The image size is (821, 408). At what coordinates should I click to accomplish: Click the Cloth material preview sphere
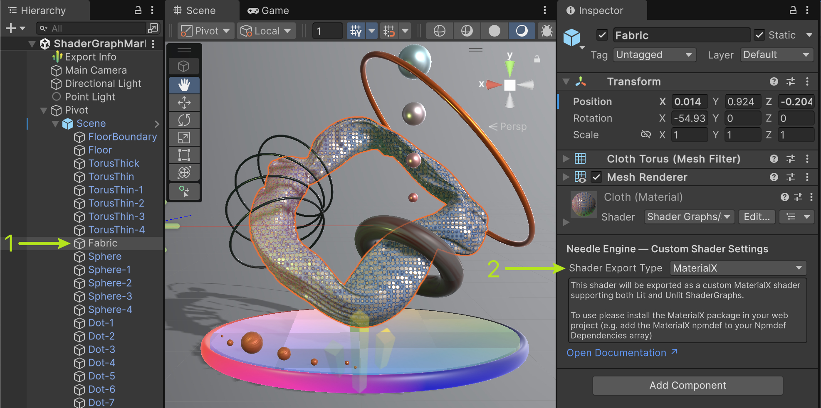(584, 204)
